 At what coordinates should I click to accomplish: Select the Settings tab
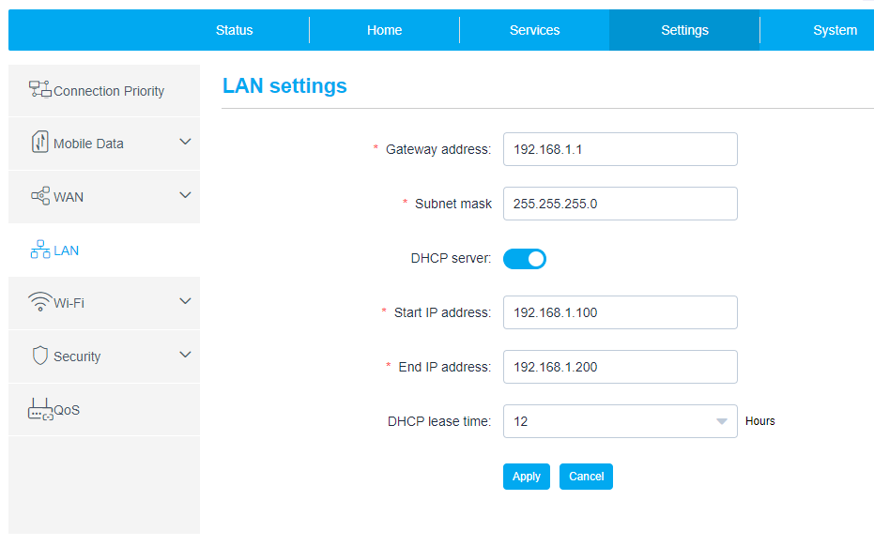point(684,30)
